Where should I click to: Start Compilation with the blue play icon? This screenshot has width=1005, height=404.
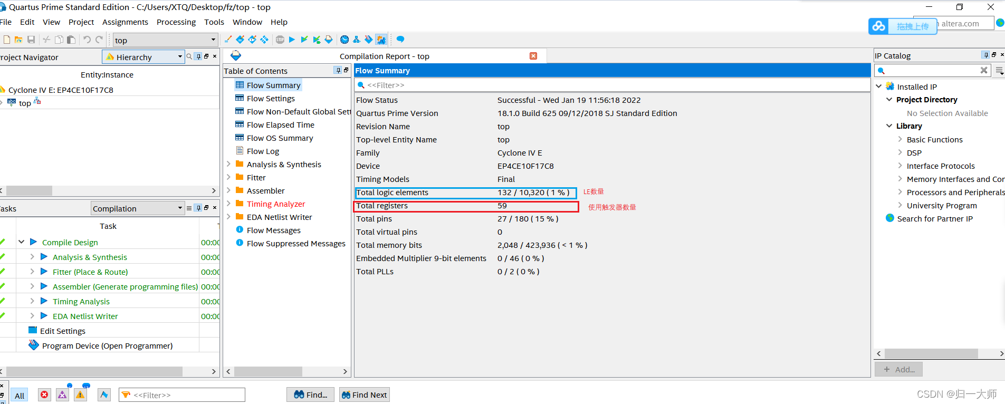point(292,40)
